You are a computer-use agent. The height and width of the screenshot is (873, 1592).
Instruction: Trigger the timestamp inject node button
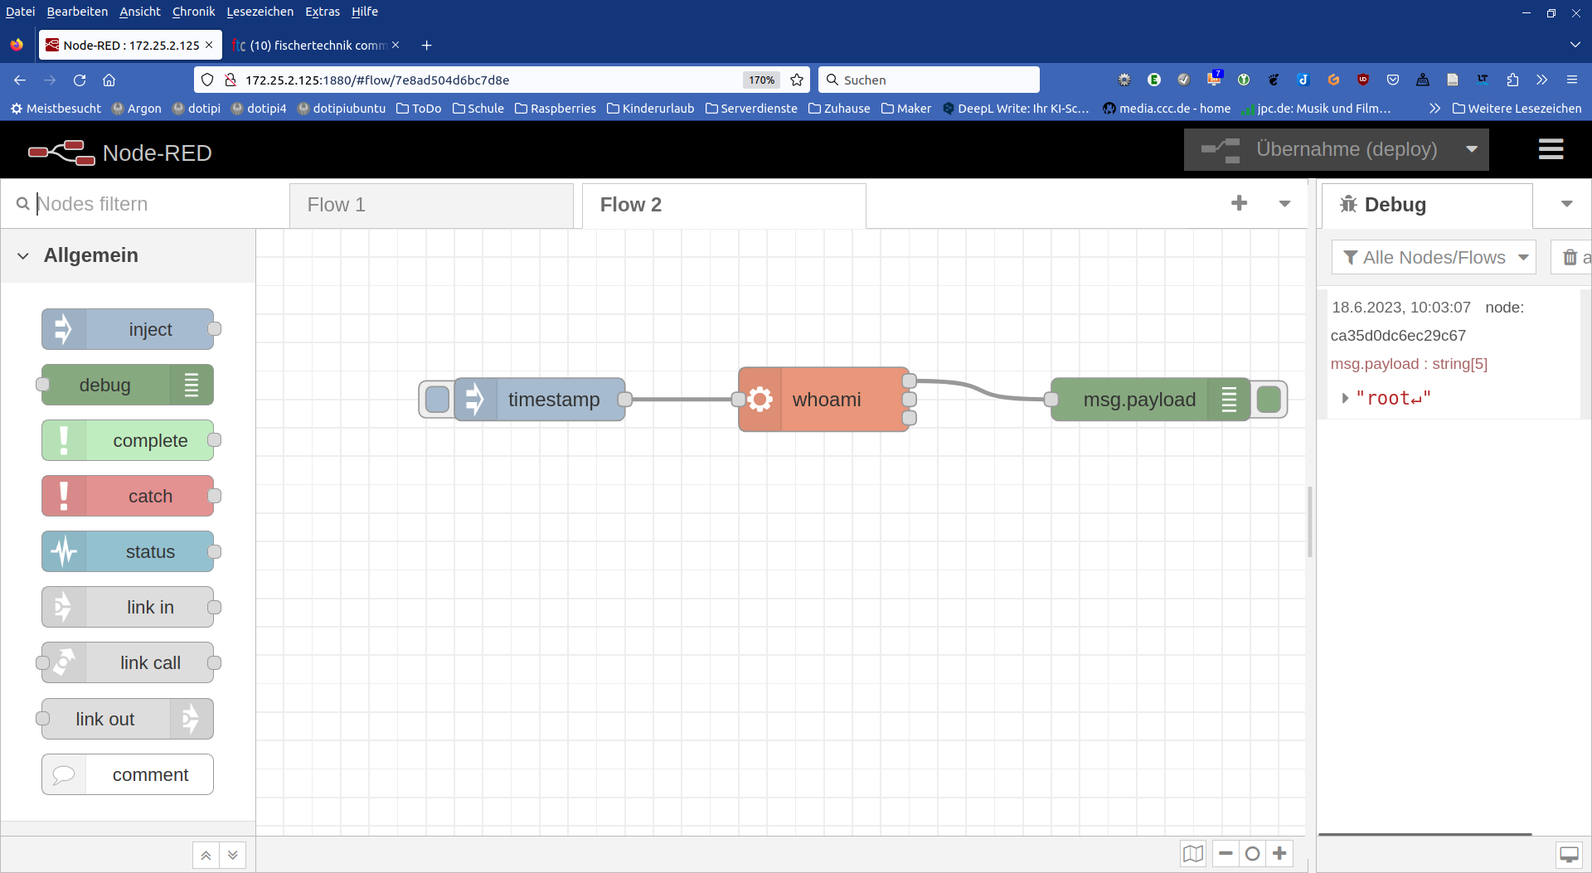(x=437, y=400)
